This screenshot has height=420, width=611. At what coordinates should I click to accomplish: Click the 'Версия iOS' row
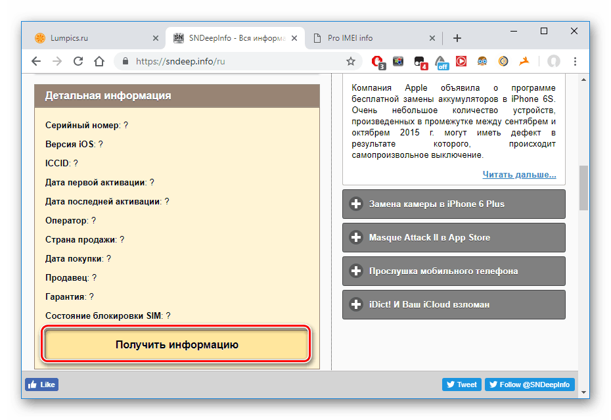(x=74, y=145)
